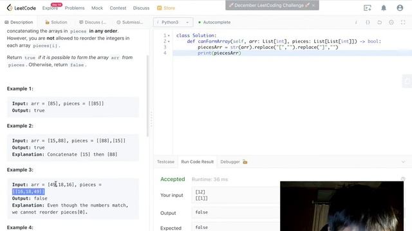
Task: Open the Store link
Action: [169, 8]
